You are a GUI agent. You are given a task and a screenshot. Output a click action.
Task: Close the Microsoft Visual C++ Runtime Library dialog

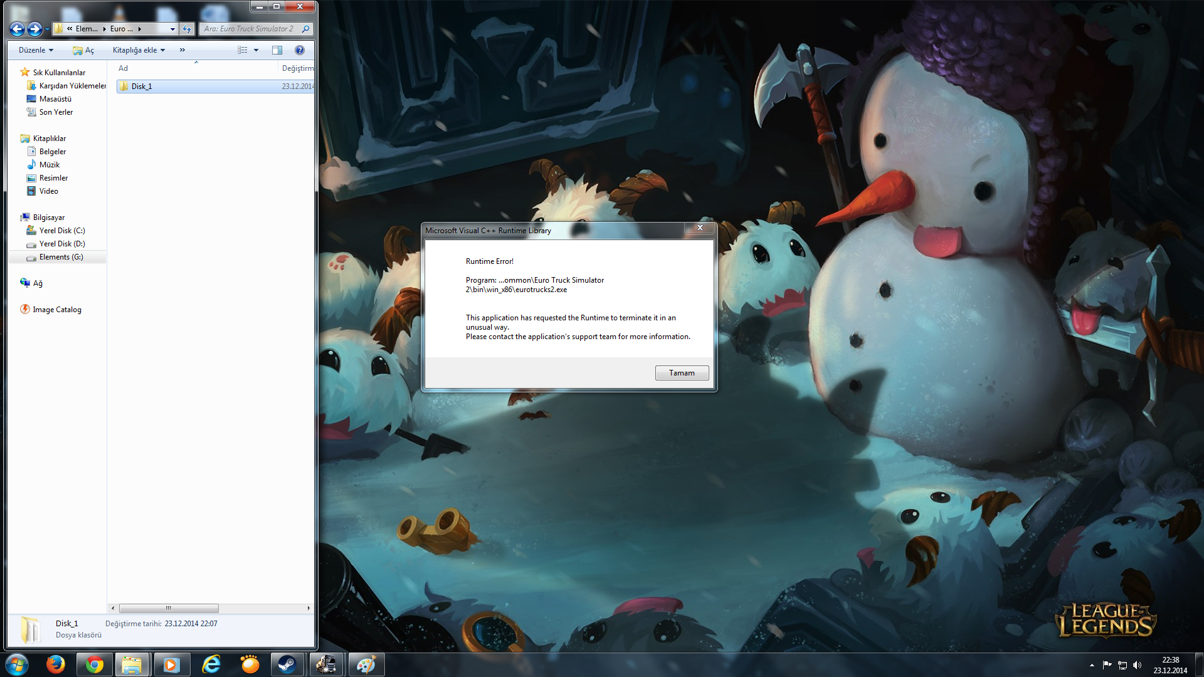700,228
